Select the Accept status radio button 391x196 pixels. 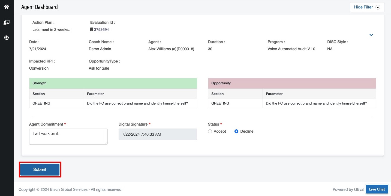[210, 131]
